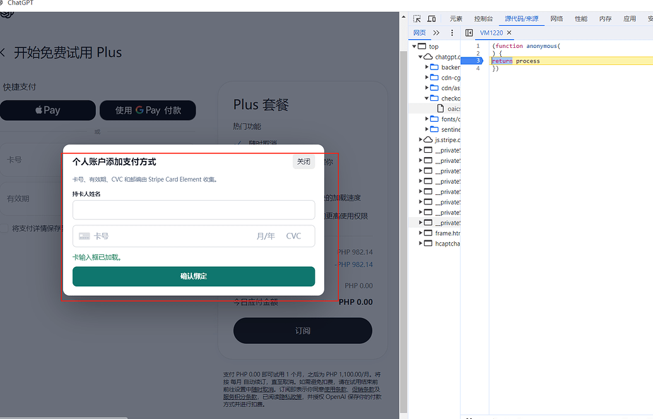
Task: Focus the CVC field in the dialog
Action: [x=293, y=236]
